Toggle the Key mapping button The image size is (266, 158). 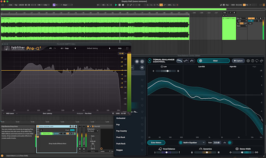coord(227,5)
